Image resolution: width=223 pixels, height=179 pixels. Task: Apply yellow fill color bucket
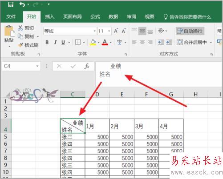click(x=93, y=43)
